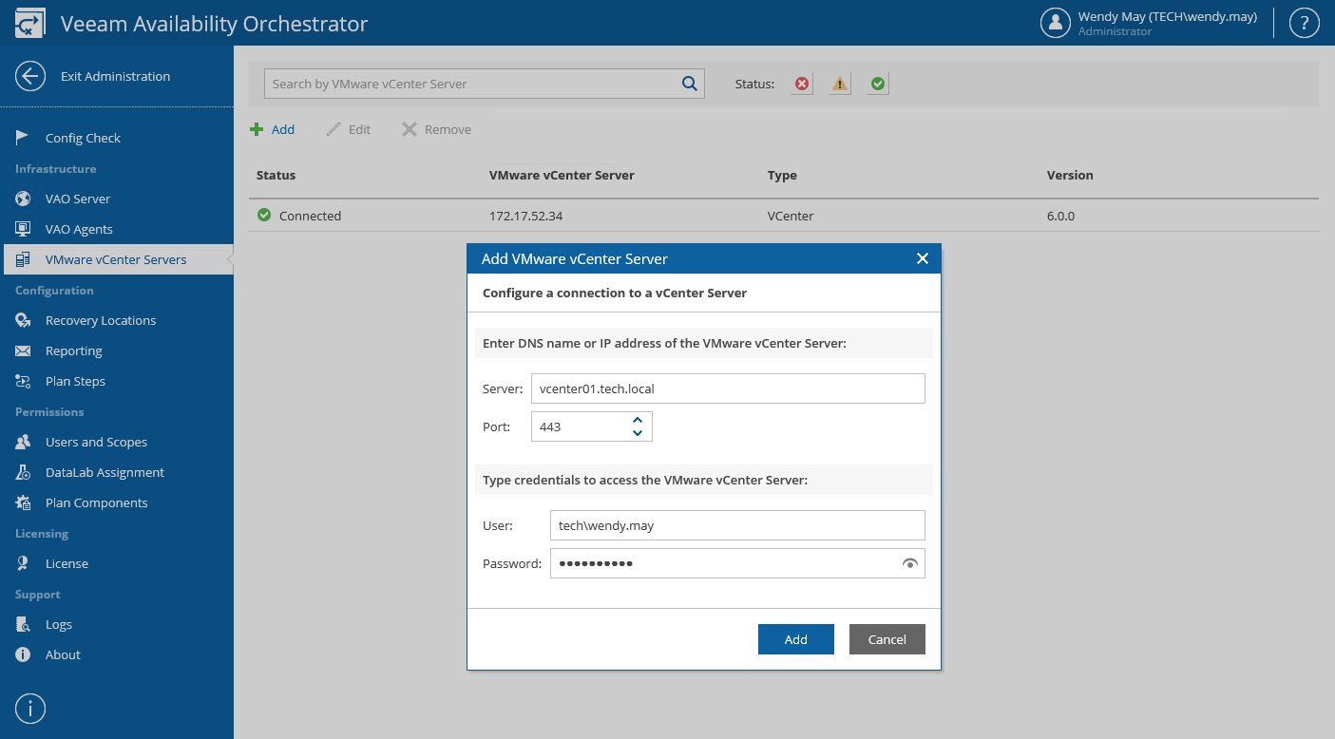Toggle the warning status filter
The height and width of the screenshot is (739, 1335).
pyautogui.click(x=840, y=84)
